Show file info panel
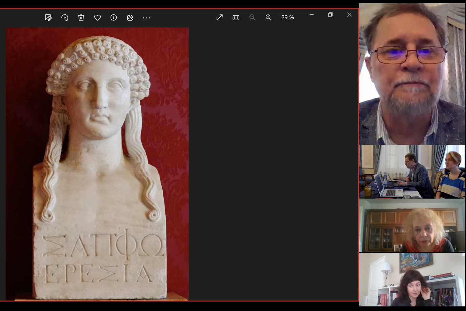 114,18
